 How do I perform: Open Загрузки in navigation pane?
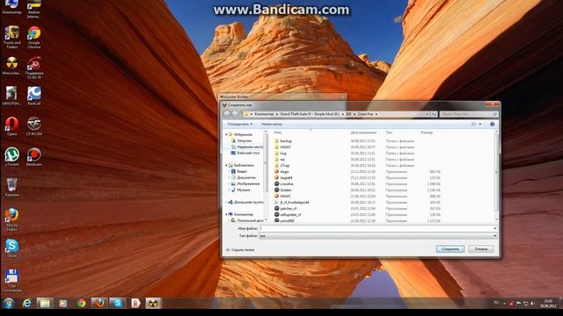(245, 140)
